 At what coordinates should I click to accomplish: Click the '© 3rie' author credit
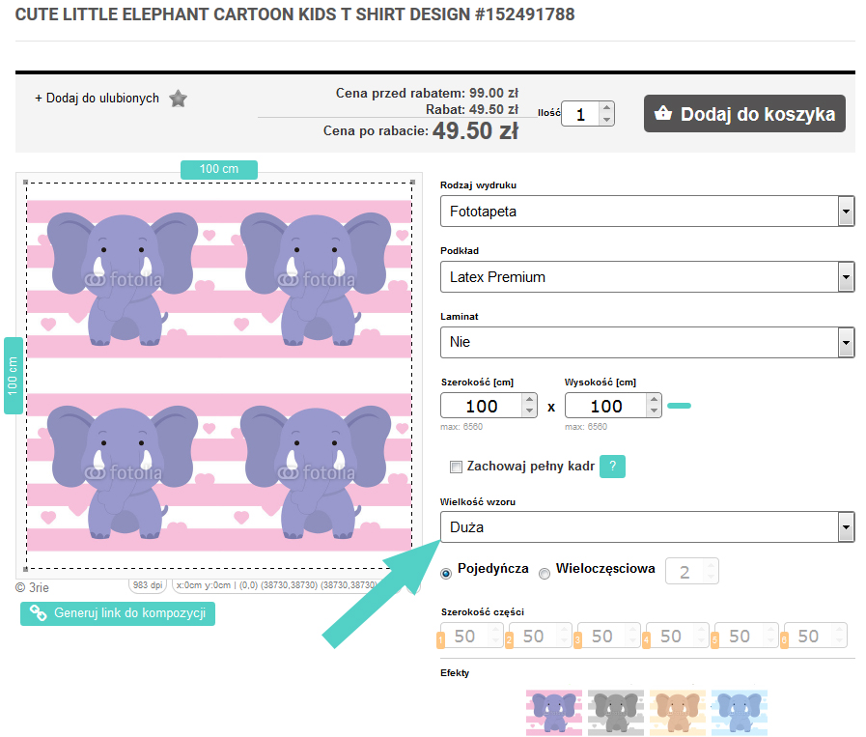click(32, 587)
